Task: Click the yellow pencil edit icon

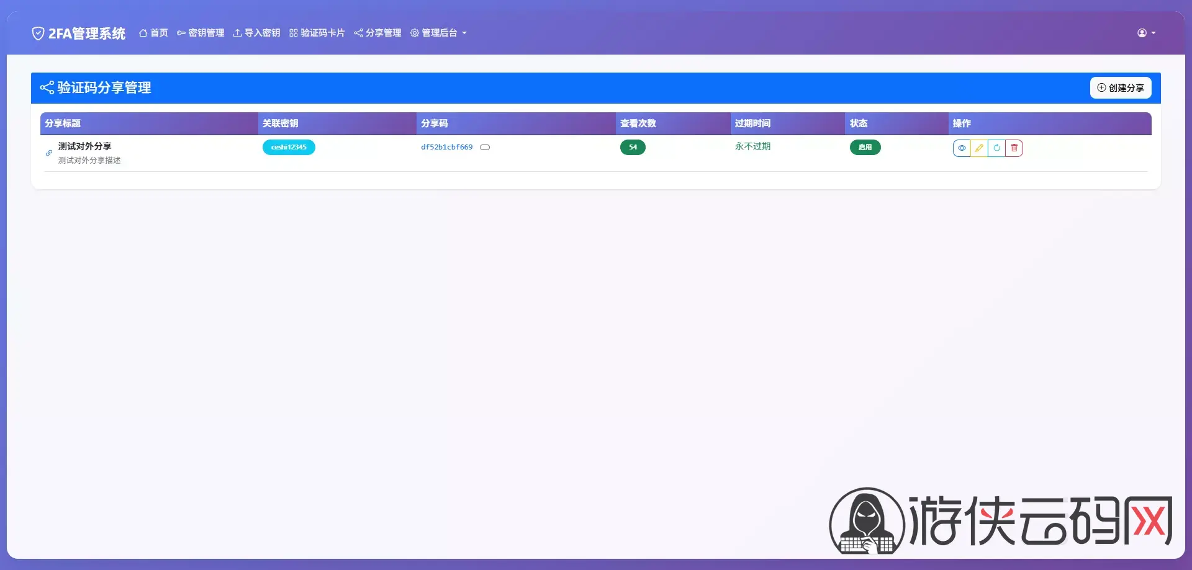Action: (x=979, y=148)
